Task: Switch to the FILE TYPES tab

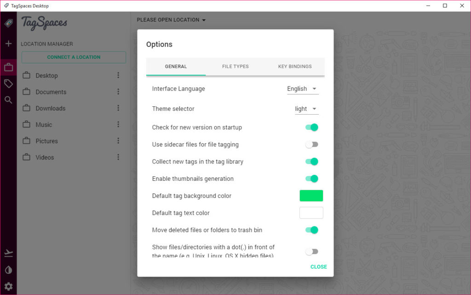Action: pyautogui.click(x=235, y=66)
